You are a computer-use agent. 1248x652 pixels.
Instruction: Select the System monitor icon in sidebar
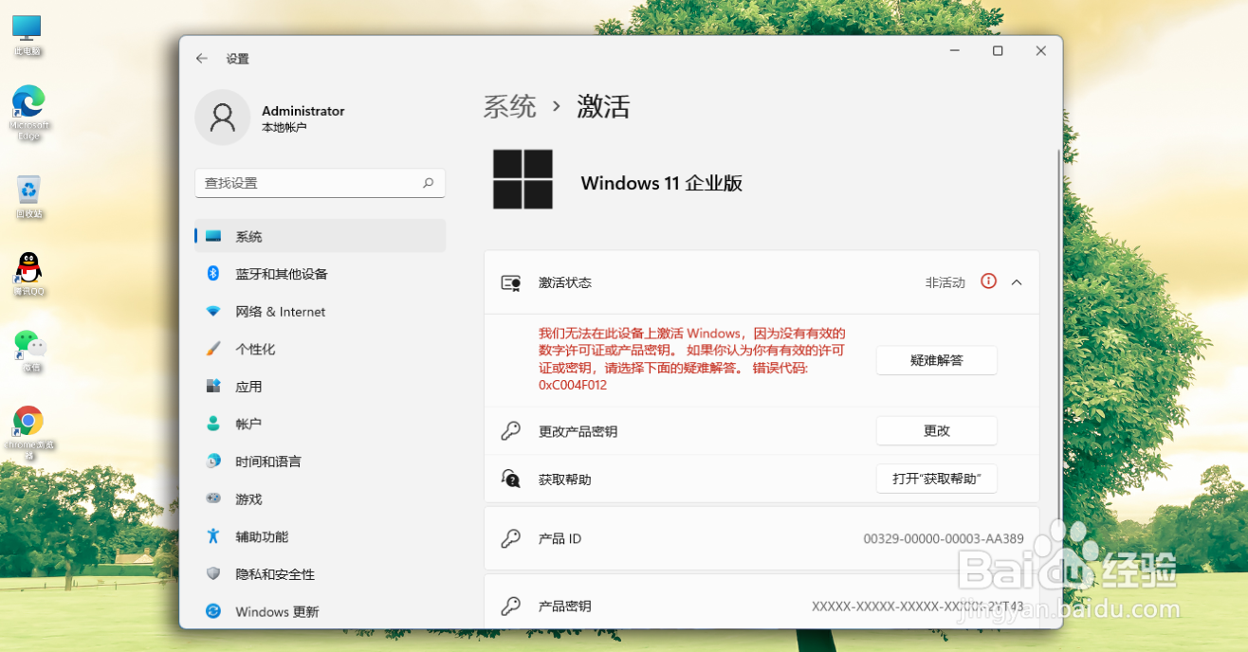pyautogui.click(x=213, y=236)
